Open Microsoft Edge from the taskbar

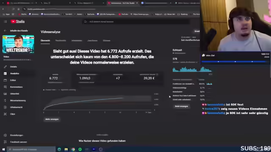(59, 149)
